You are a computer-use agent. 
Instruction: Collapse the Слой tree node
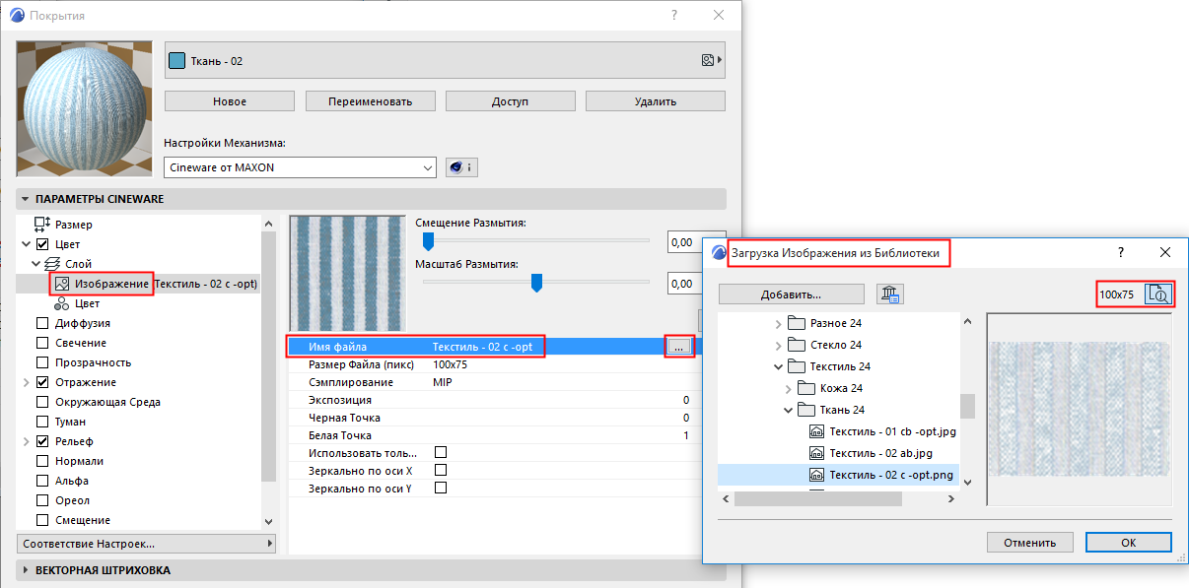(38, 264)
